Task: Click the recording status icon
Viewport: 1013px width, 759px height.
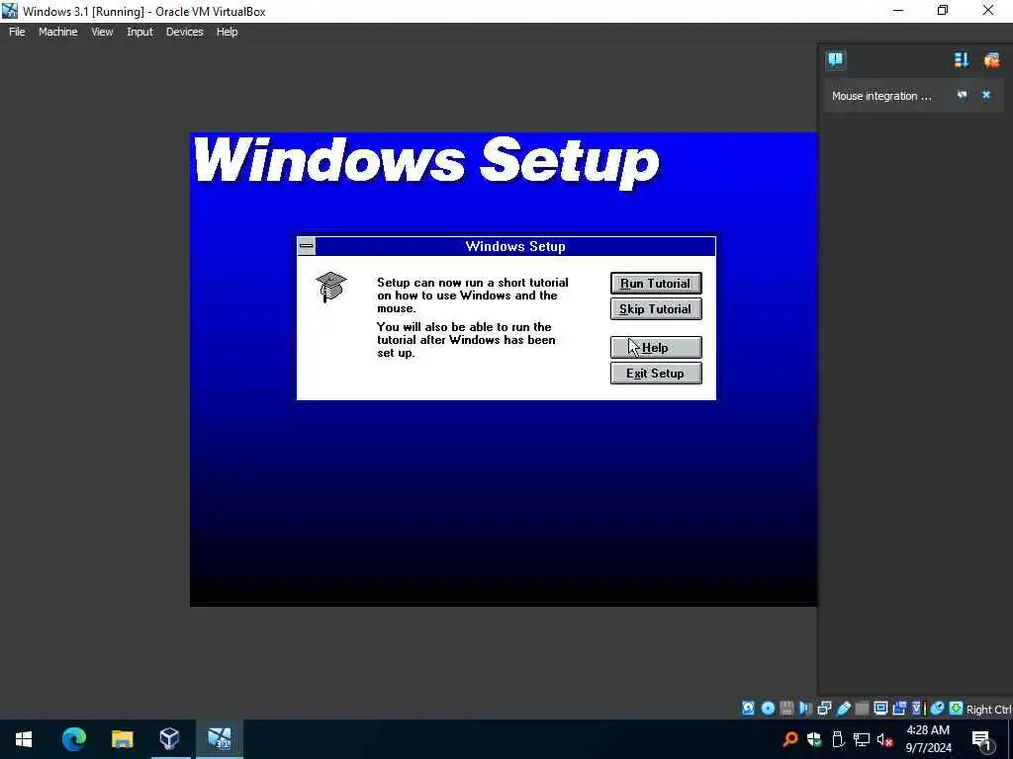Action: coord(899,708)
